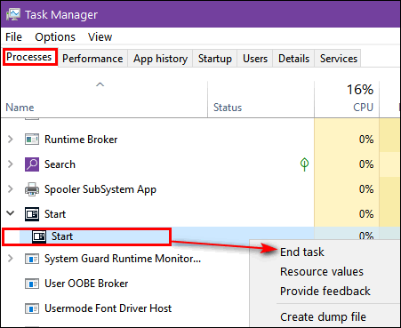The height and width of the screenshot is (328, 401).
Task: Open Resource values in the context menu
Action: tap(322, 271)
